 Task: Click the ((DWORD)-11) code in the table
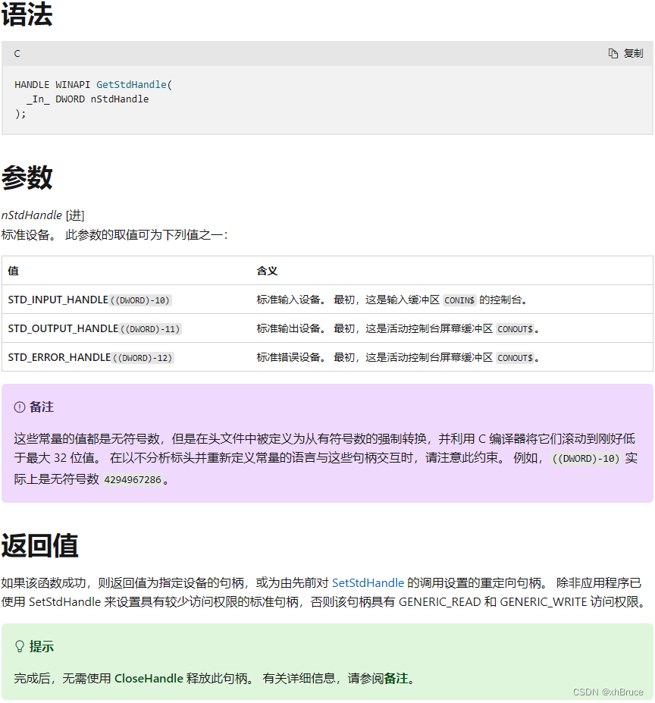tap(151, 329)
